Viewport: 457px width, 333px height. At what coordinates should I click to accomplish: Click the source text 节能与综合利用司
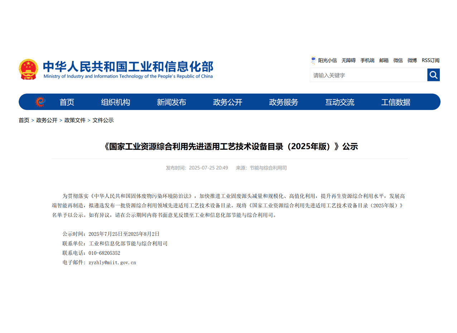pyautogui.click(x=268, y=168)
